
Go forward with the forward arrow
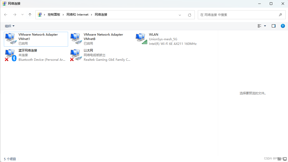coord(14,15)
